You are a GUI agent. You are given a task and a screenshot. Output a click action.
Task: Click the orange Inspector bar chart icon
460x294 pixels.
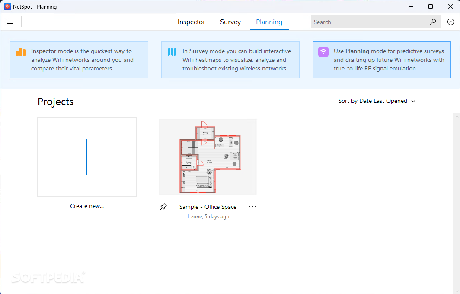click(21, 51)
